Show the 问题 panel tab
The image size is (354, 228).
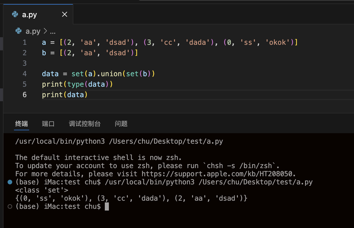point(121,124)
